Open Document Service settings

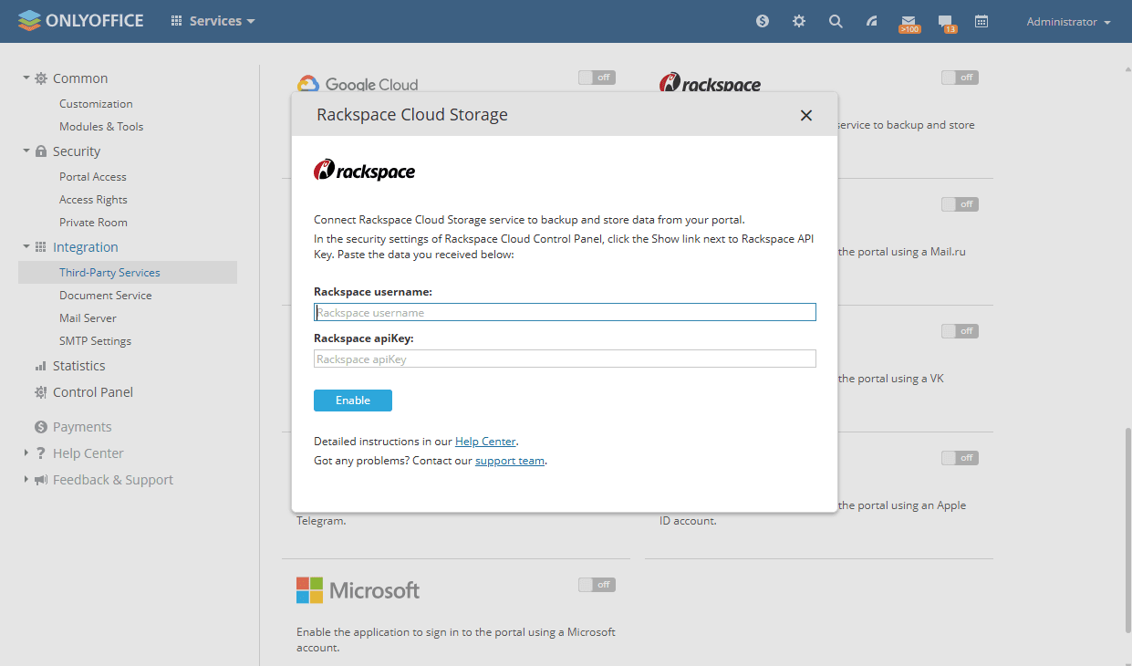106,296
